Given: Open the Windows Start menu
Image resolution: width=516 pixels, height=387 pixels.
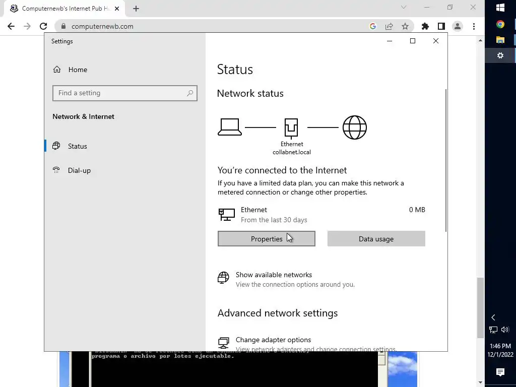Looking at the screenshot, I should [x=500, y=8].
